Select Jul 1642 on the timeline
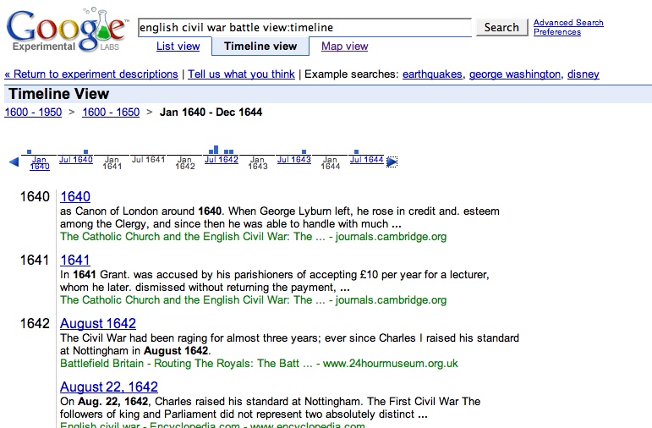The width and height of the screenshot is (652, 428). point(222,160)
